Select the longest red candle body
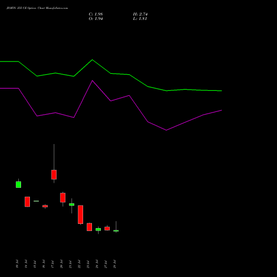This screenshot has height=277, width=277. (x=80, y=214)
